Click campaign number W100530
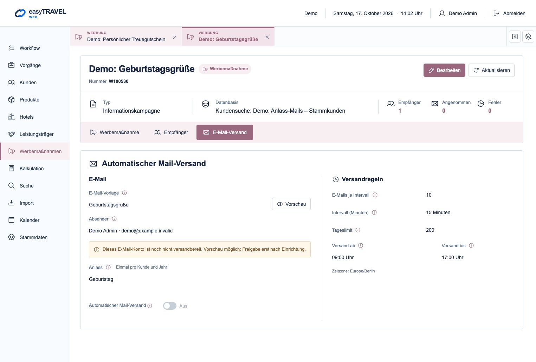 coord(118,81)
